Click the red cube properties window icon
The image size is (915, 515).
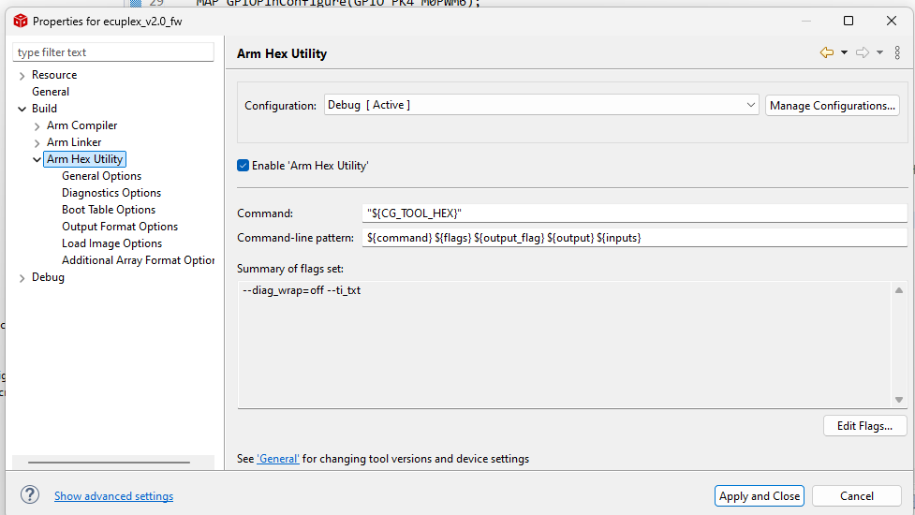[21, 21]
